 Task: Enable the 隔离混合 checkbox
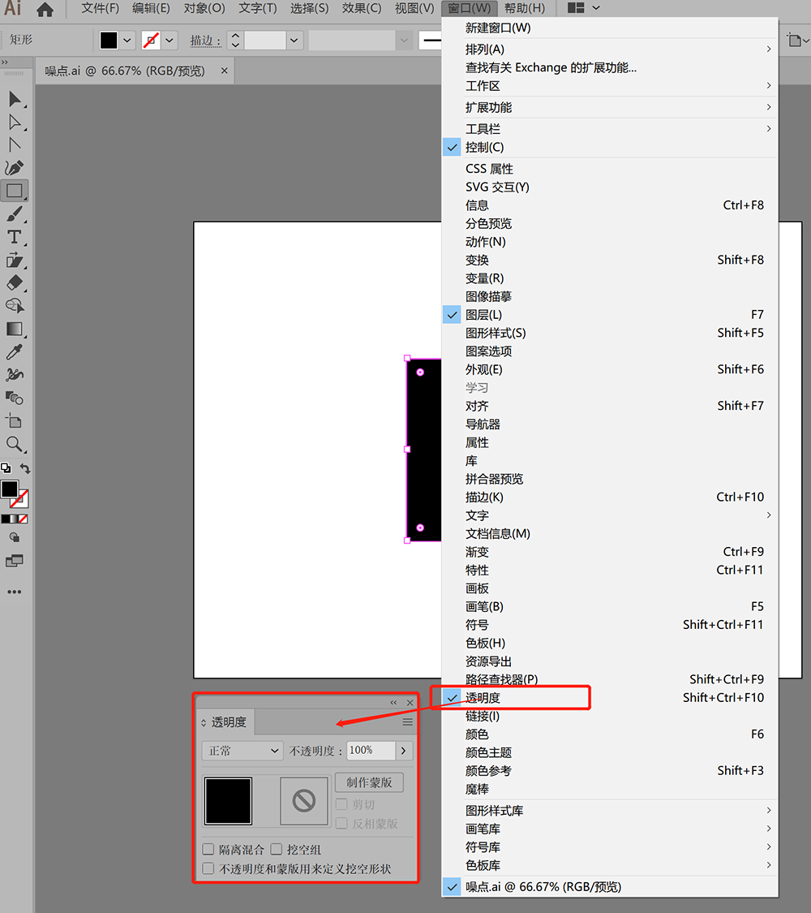click(x=208, y=849)
